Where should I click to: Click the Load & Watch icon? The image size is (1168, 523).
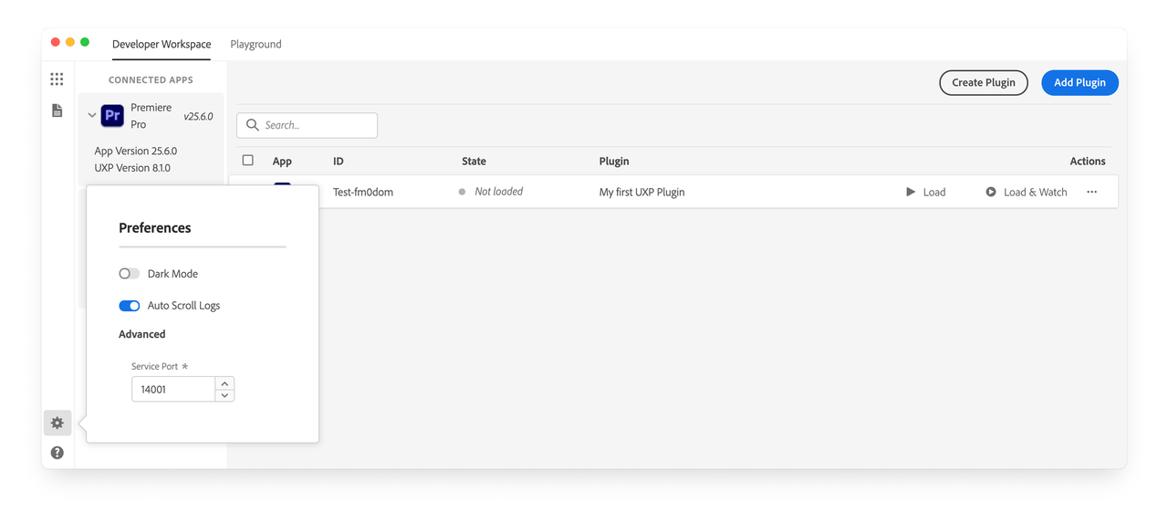coord(991,192)
